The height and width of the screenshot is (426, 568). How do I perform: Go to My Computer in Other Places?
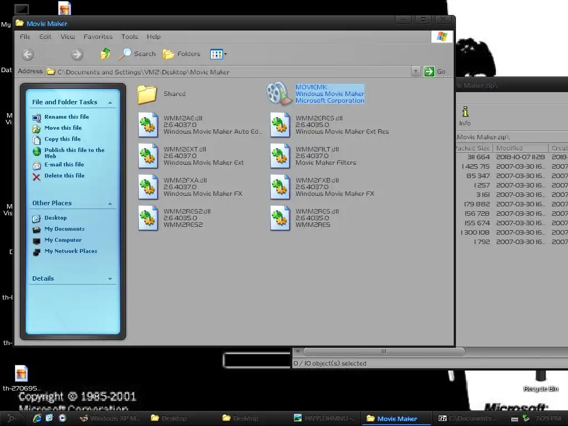point(63,240)
